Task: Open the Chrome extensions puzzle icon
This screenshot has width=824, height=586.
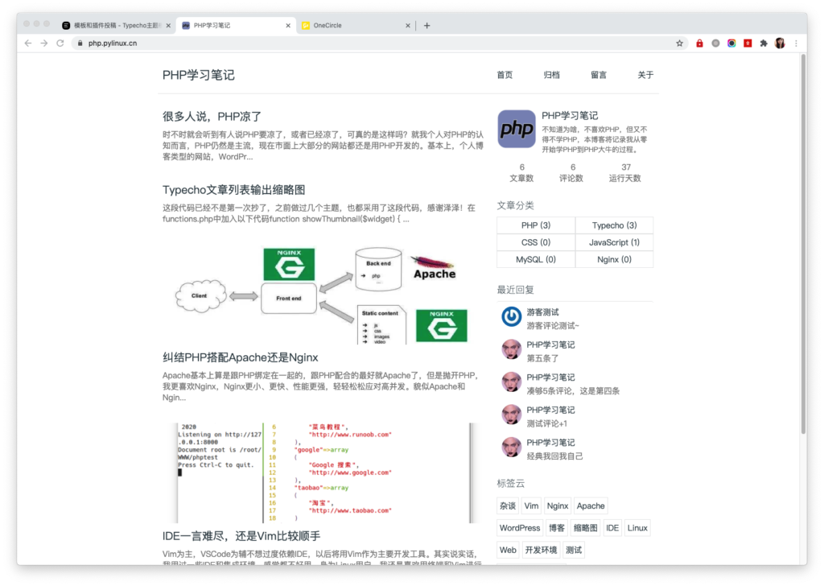Action: tap(761, 43)
